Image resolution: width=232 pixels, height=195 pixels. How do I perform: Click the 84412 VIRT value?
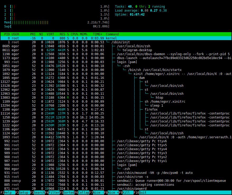tap(49, 137)
